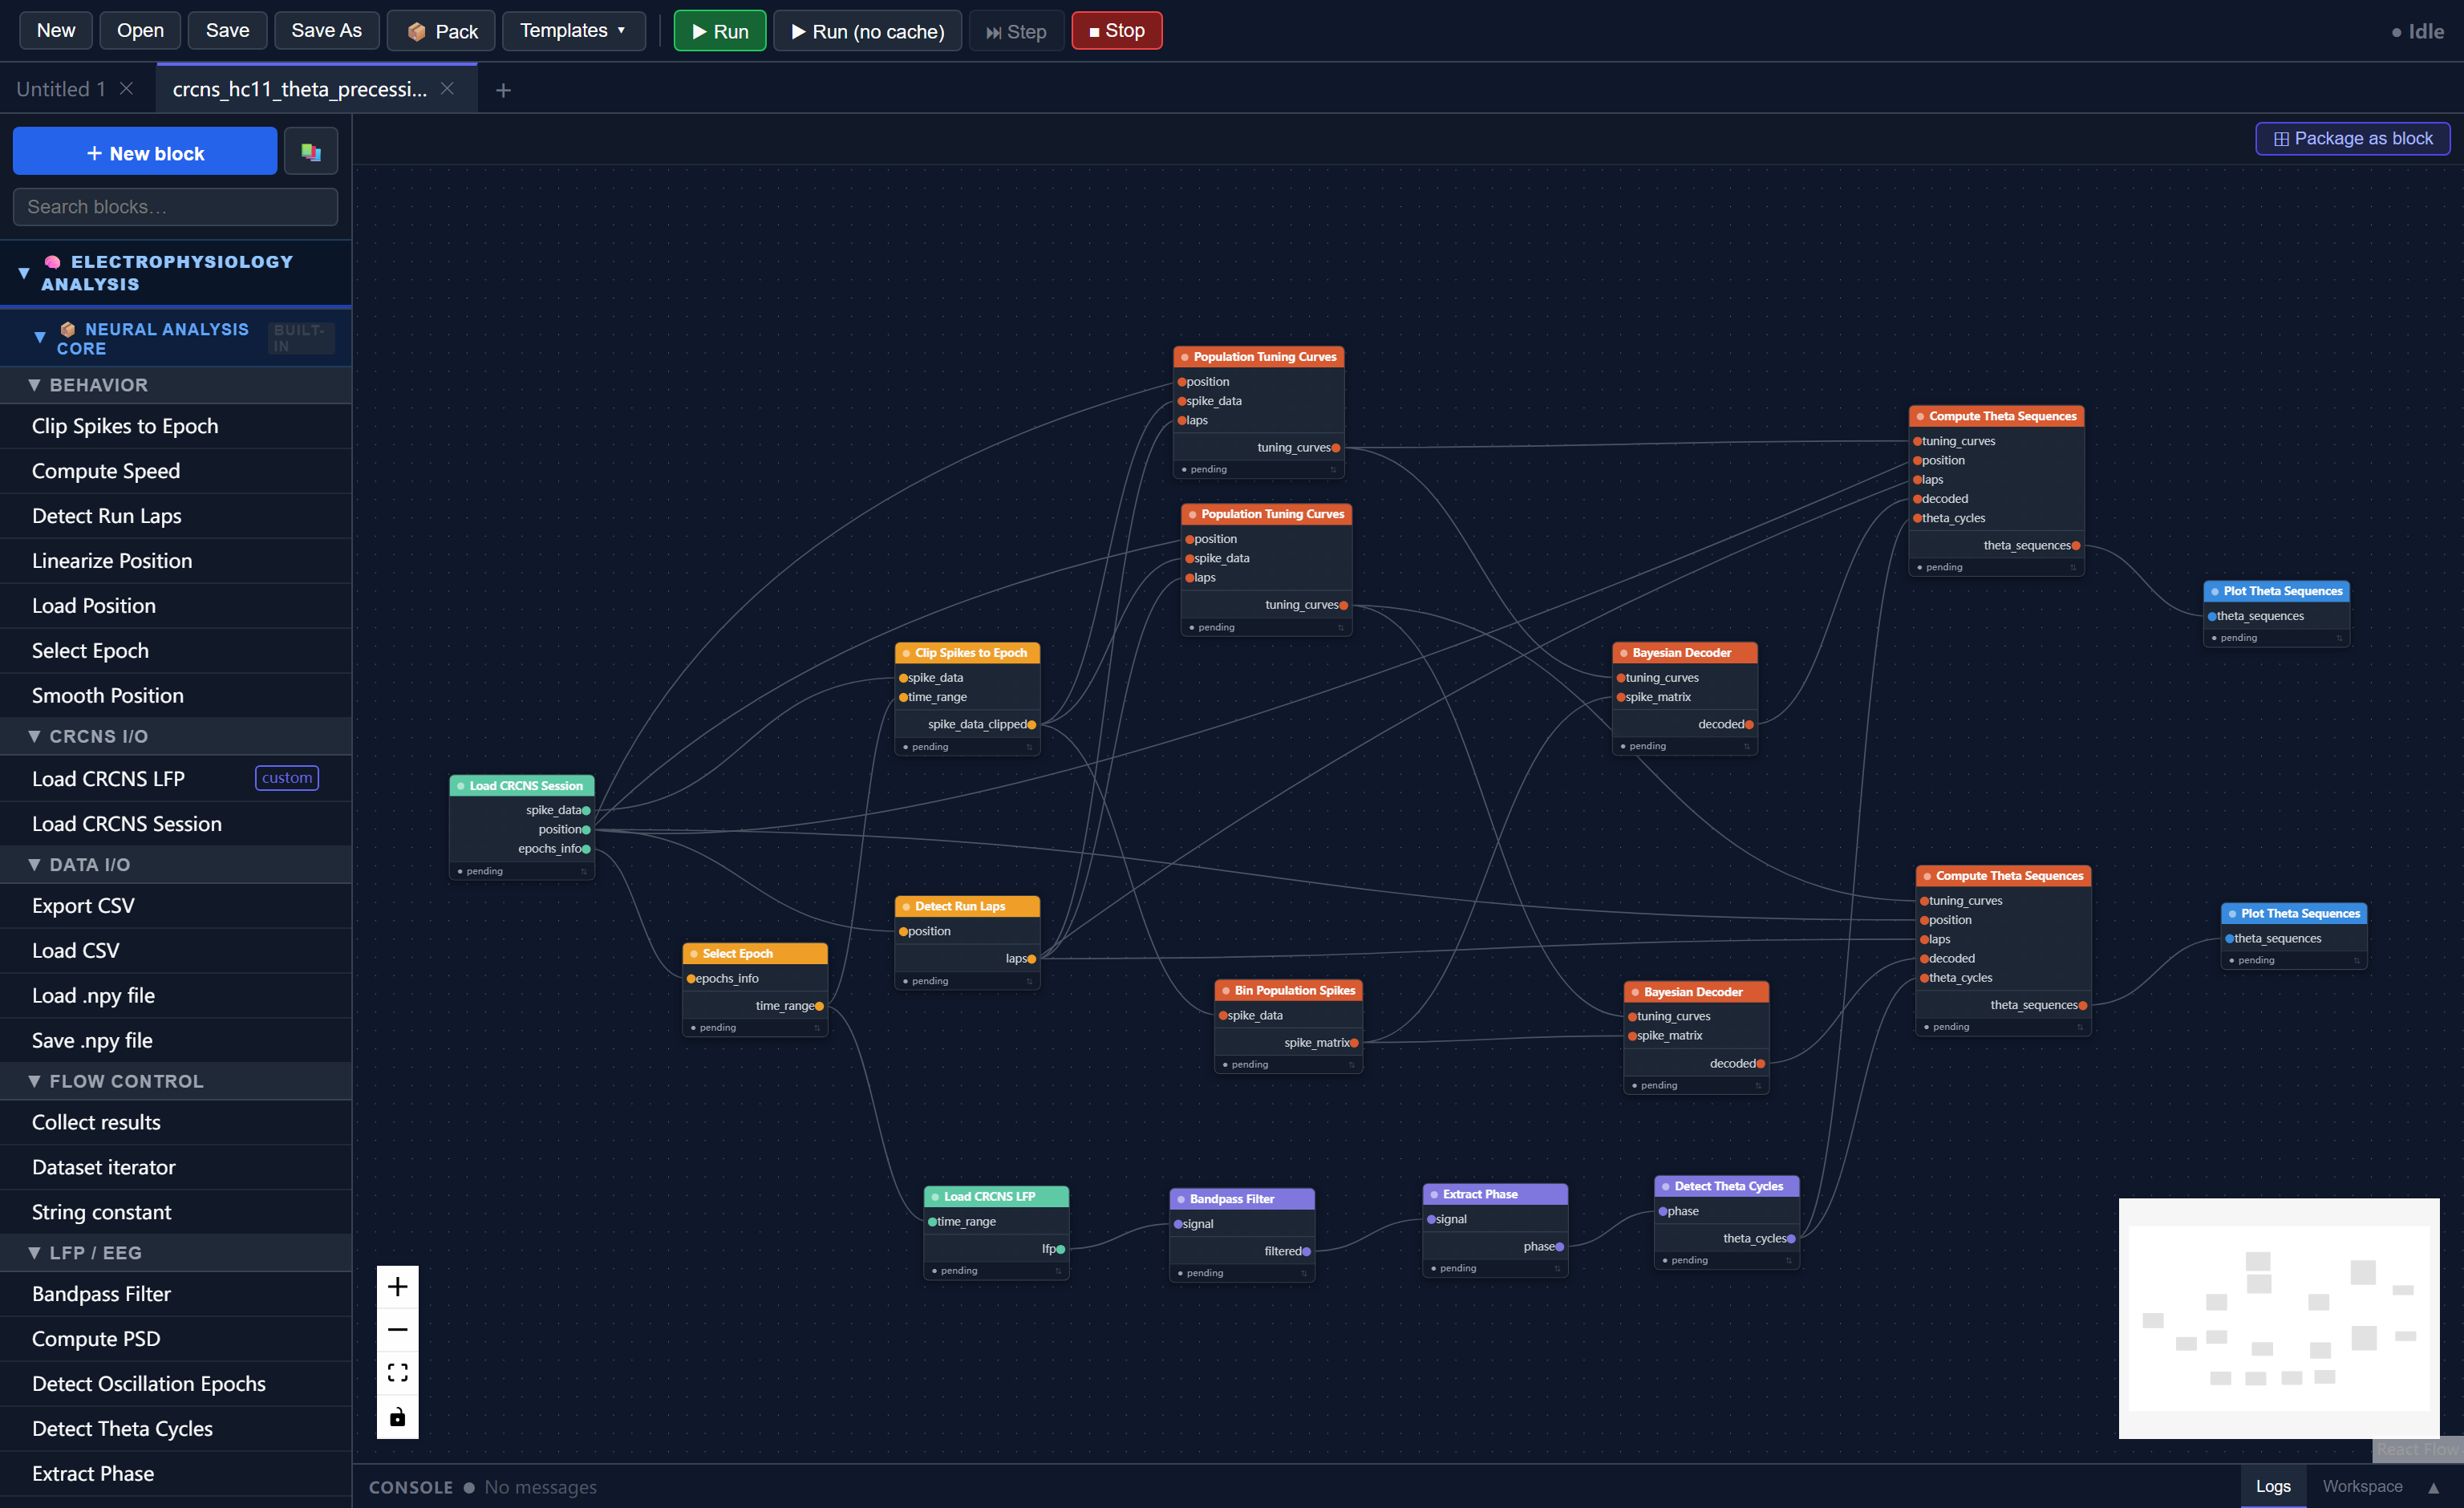
Task: Open the Templates dropdown
Action: (x=573, y=31)
